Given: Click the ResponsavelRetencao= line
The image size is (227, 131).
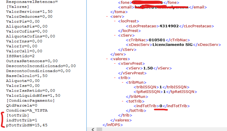Looking at the screenshot, I should click(32, 2).
